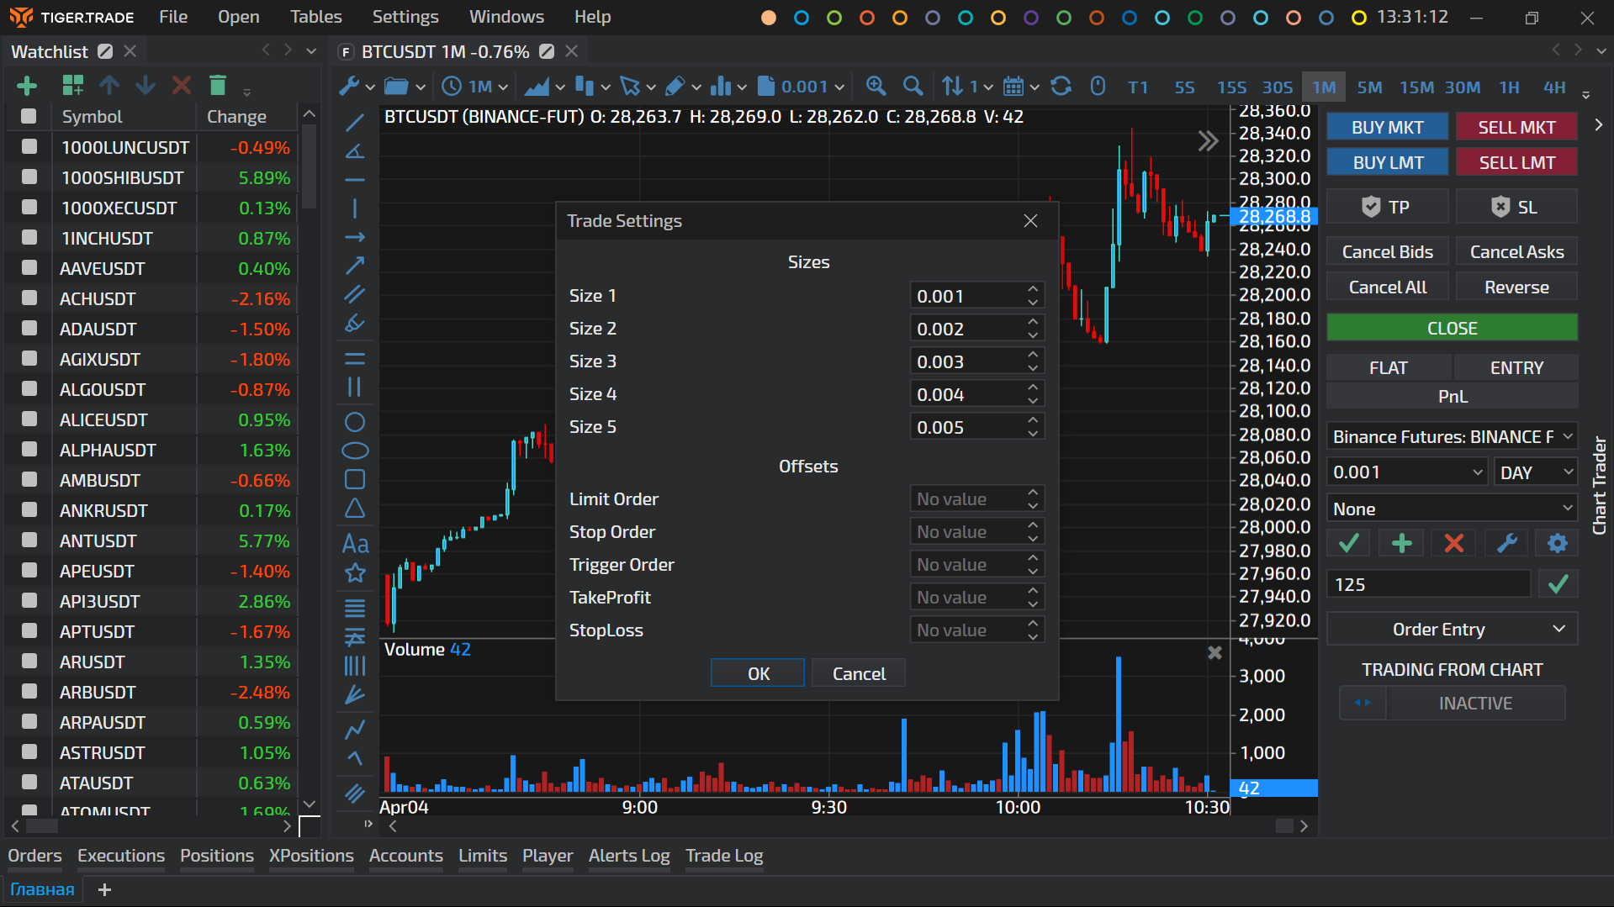Confirm Trade Settings with OK

(758, 673)
